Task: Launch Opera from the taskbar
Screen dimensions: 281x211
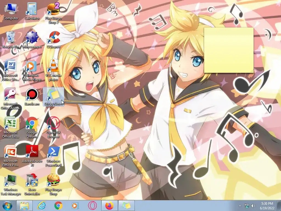Action: click(x=92, y=206)
